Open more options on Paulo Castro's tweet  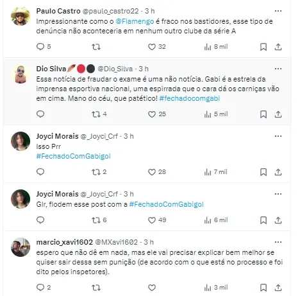(x=278, y=11)
